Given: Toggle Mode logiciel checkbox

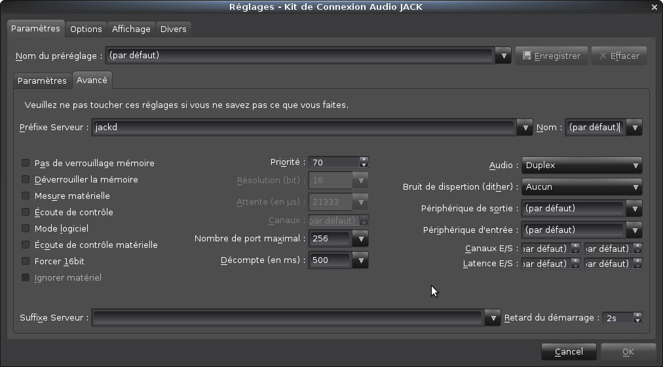Looking at the screenshot, I should coord(26,228).
